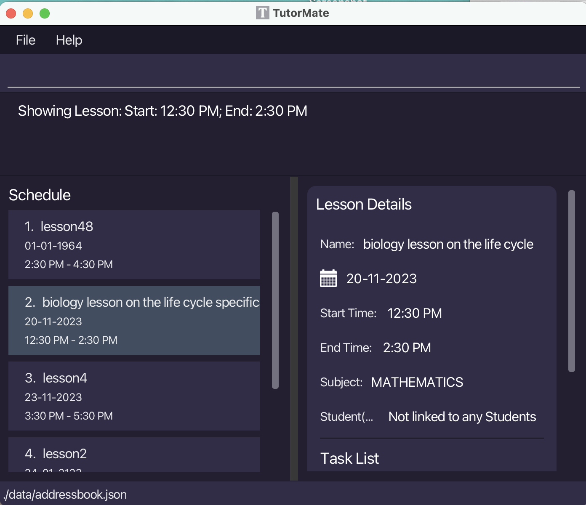Click the Lesson Details heading
The width and height of the screenshot is (586, 505).
click(364, 204)
